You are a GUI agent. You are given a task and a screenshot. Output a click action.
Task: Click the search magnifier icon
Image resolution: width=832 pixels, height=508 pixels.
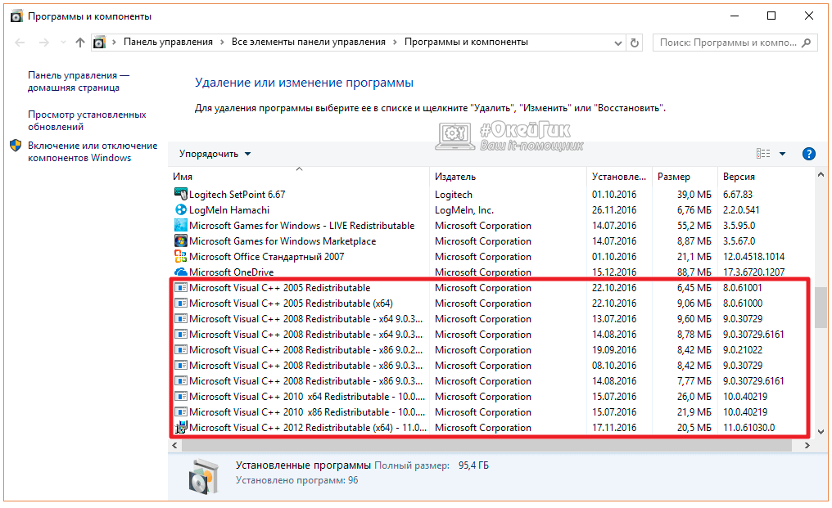tap(806, 43)
